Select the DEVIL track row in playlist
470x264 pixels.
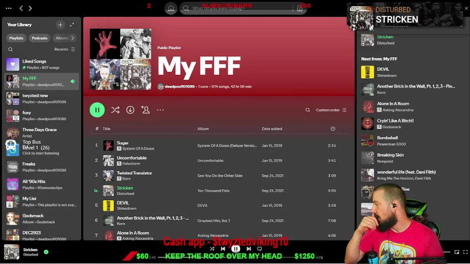tap(219, 206)
